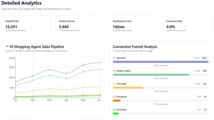Click the Jun x-axis label
Viewport: 214px width, 120px height.
tap(99, 100)
